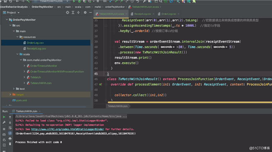Screen dimensions: 272x152
Task: Click the camera thread dump icon
Action: coord(4,134)
